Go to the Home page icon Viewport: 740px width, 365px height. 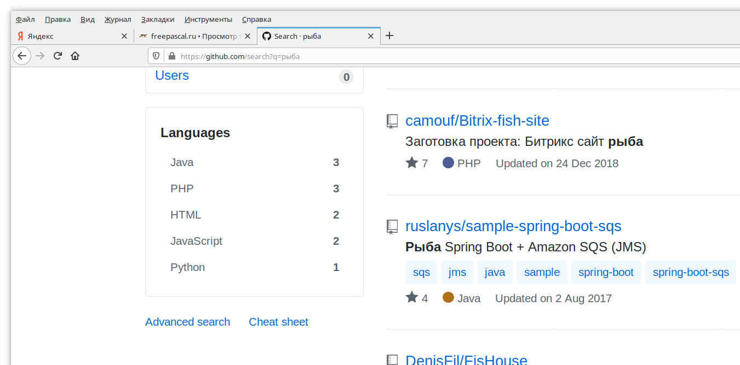click(75, 56)
